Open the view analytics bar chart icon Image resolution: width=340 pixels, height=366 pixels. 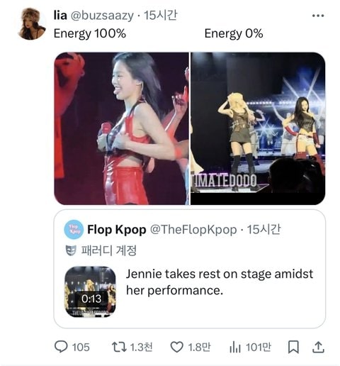[235, 348]
